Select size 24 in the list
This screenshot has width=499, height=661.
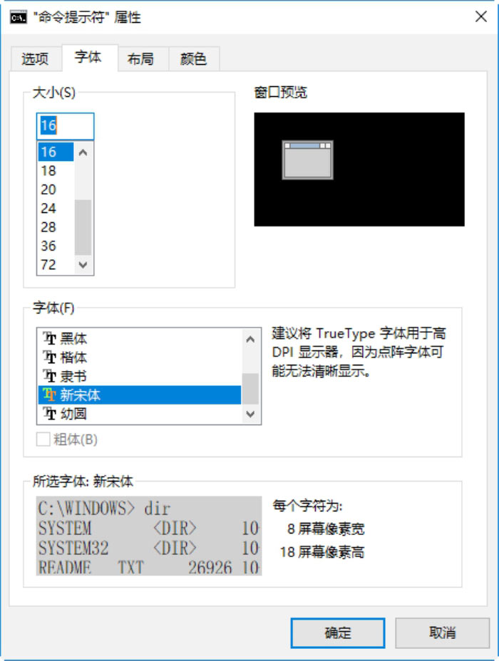56,208
